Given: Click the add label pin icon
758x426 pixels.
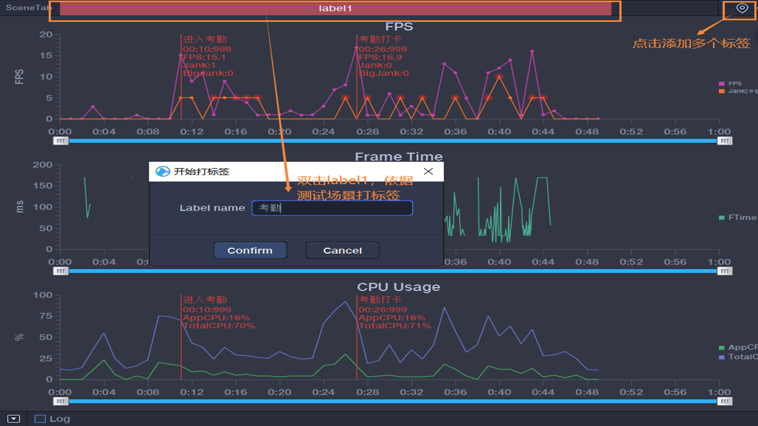Looking at the screenshot, I should point(742,8).
